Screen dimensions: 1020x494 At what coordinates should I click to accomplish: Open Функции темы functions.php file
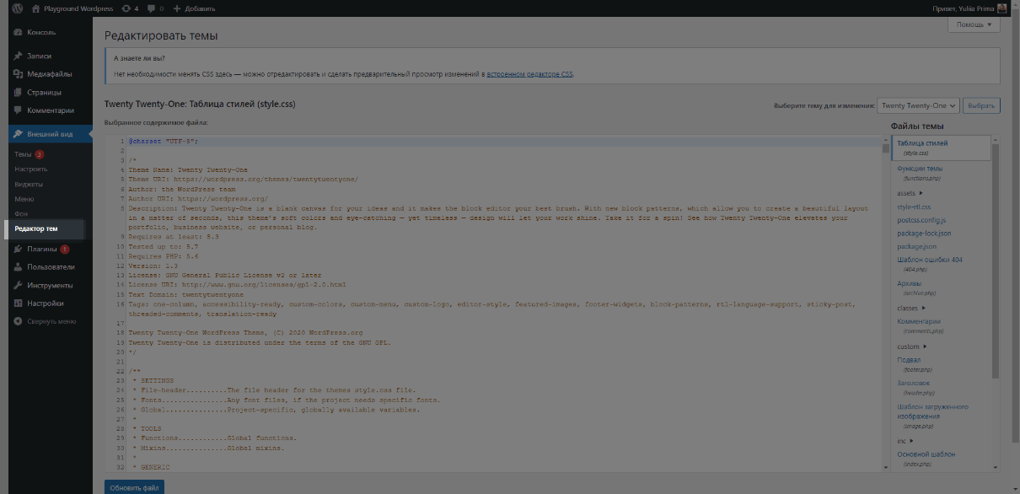(x=920, y=169)
